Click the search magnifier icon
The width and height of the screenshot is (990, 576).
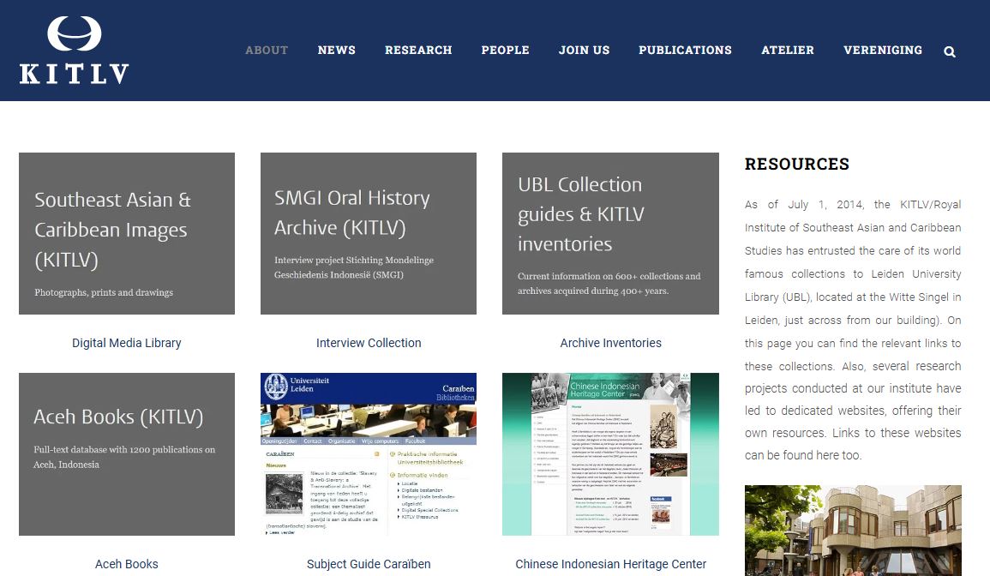pyautogui.click(x=950, y=51)
